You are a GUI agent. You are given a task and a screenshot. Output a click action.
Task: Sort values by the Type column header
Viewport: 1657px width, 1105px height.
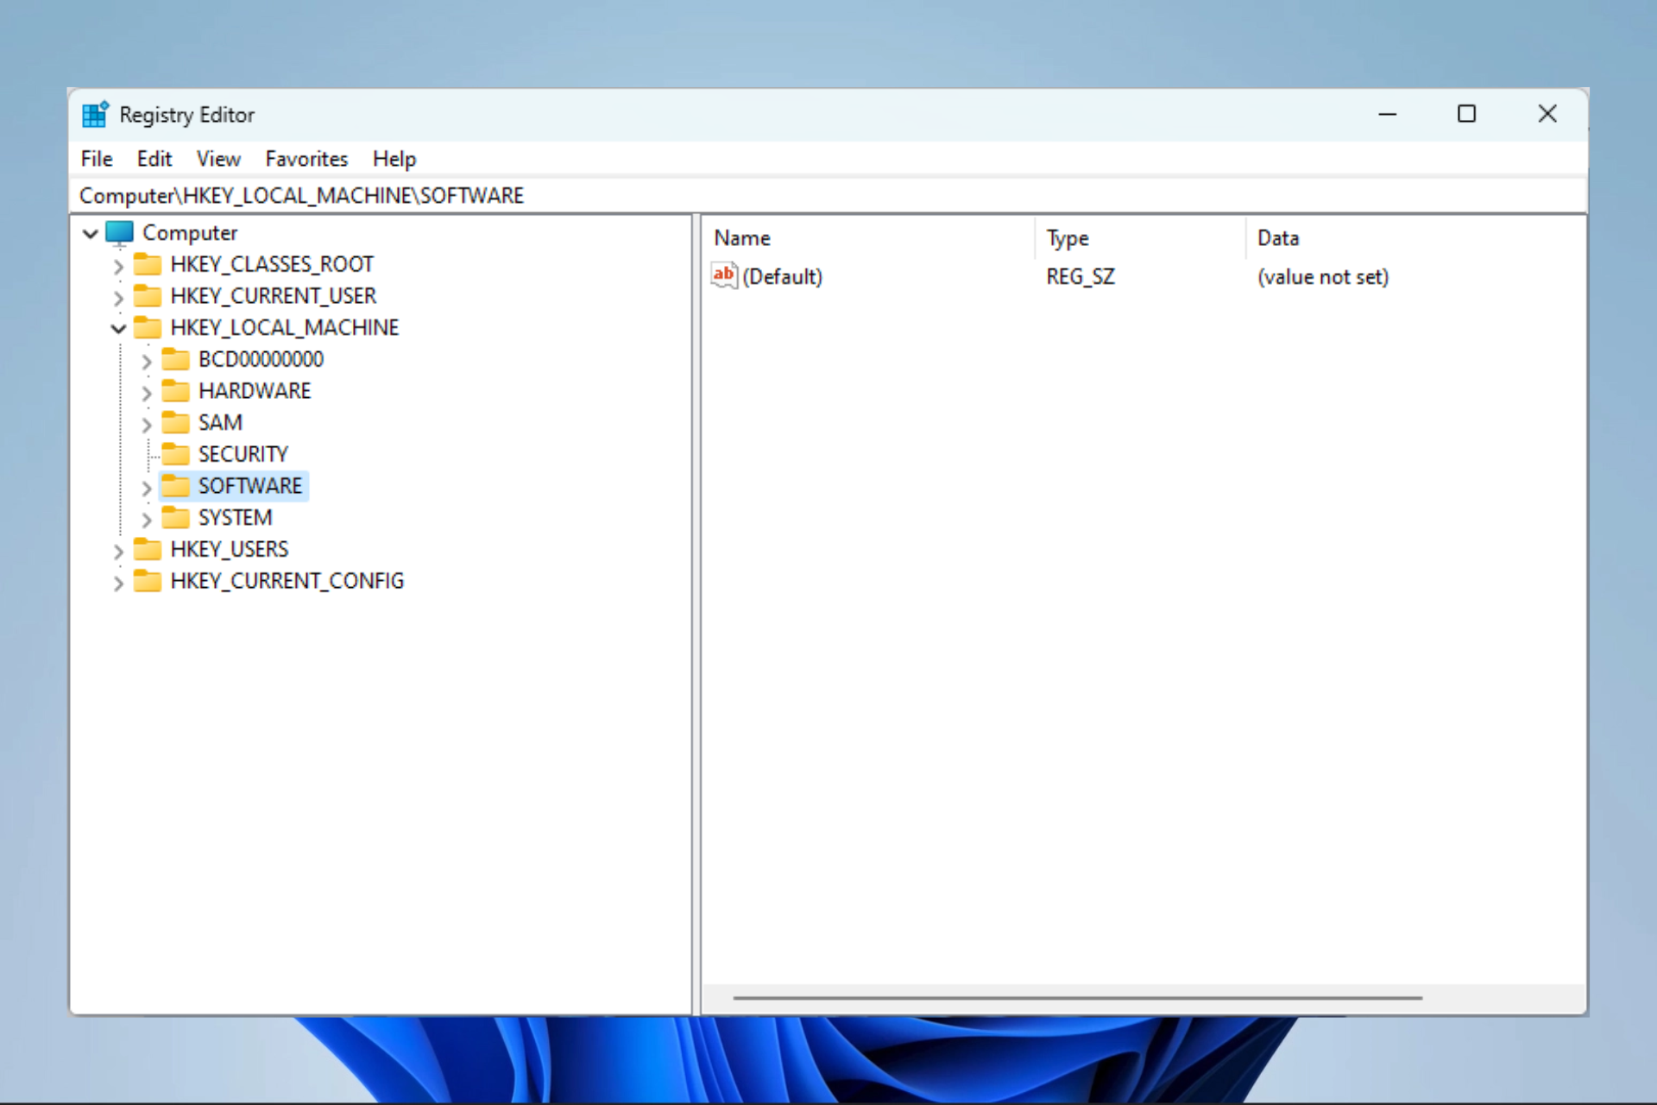click(x=1140, y=237)
